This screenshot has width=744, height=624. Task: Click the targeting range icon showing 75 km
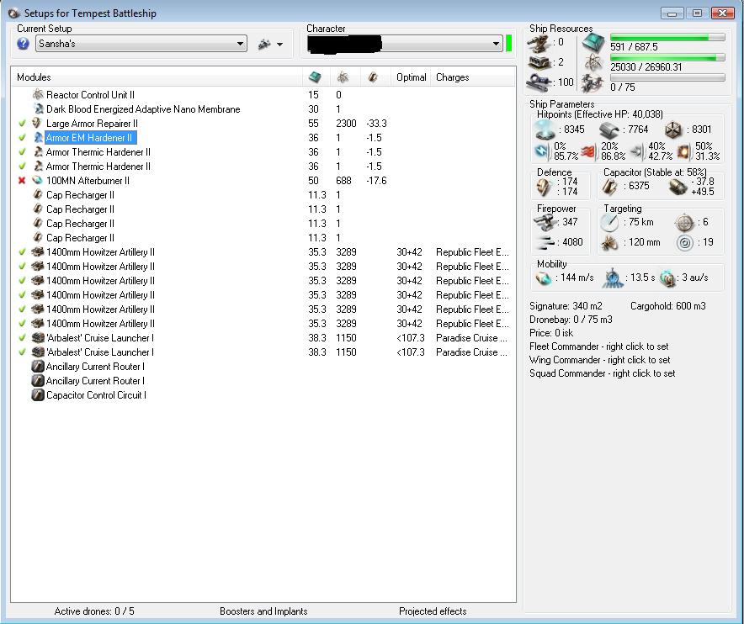click(609, 222)
